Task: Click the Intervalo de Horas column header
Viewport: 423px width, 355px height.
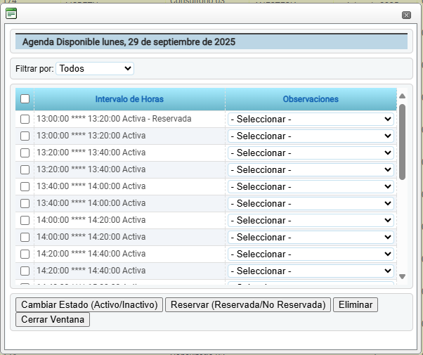Action: tap(129, 99)
